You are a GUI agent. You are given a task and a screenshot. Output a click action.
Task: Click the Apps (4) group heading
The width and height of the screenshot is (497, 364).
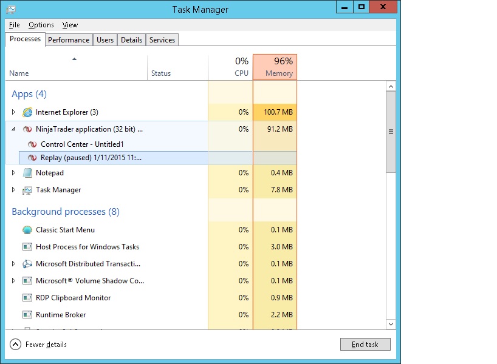pos(29,94)
